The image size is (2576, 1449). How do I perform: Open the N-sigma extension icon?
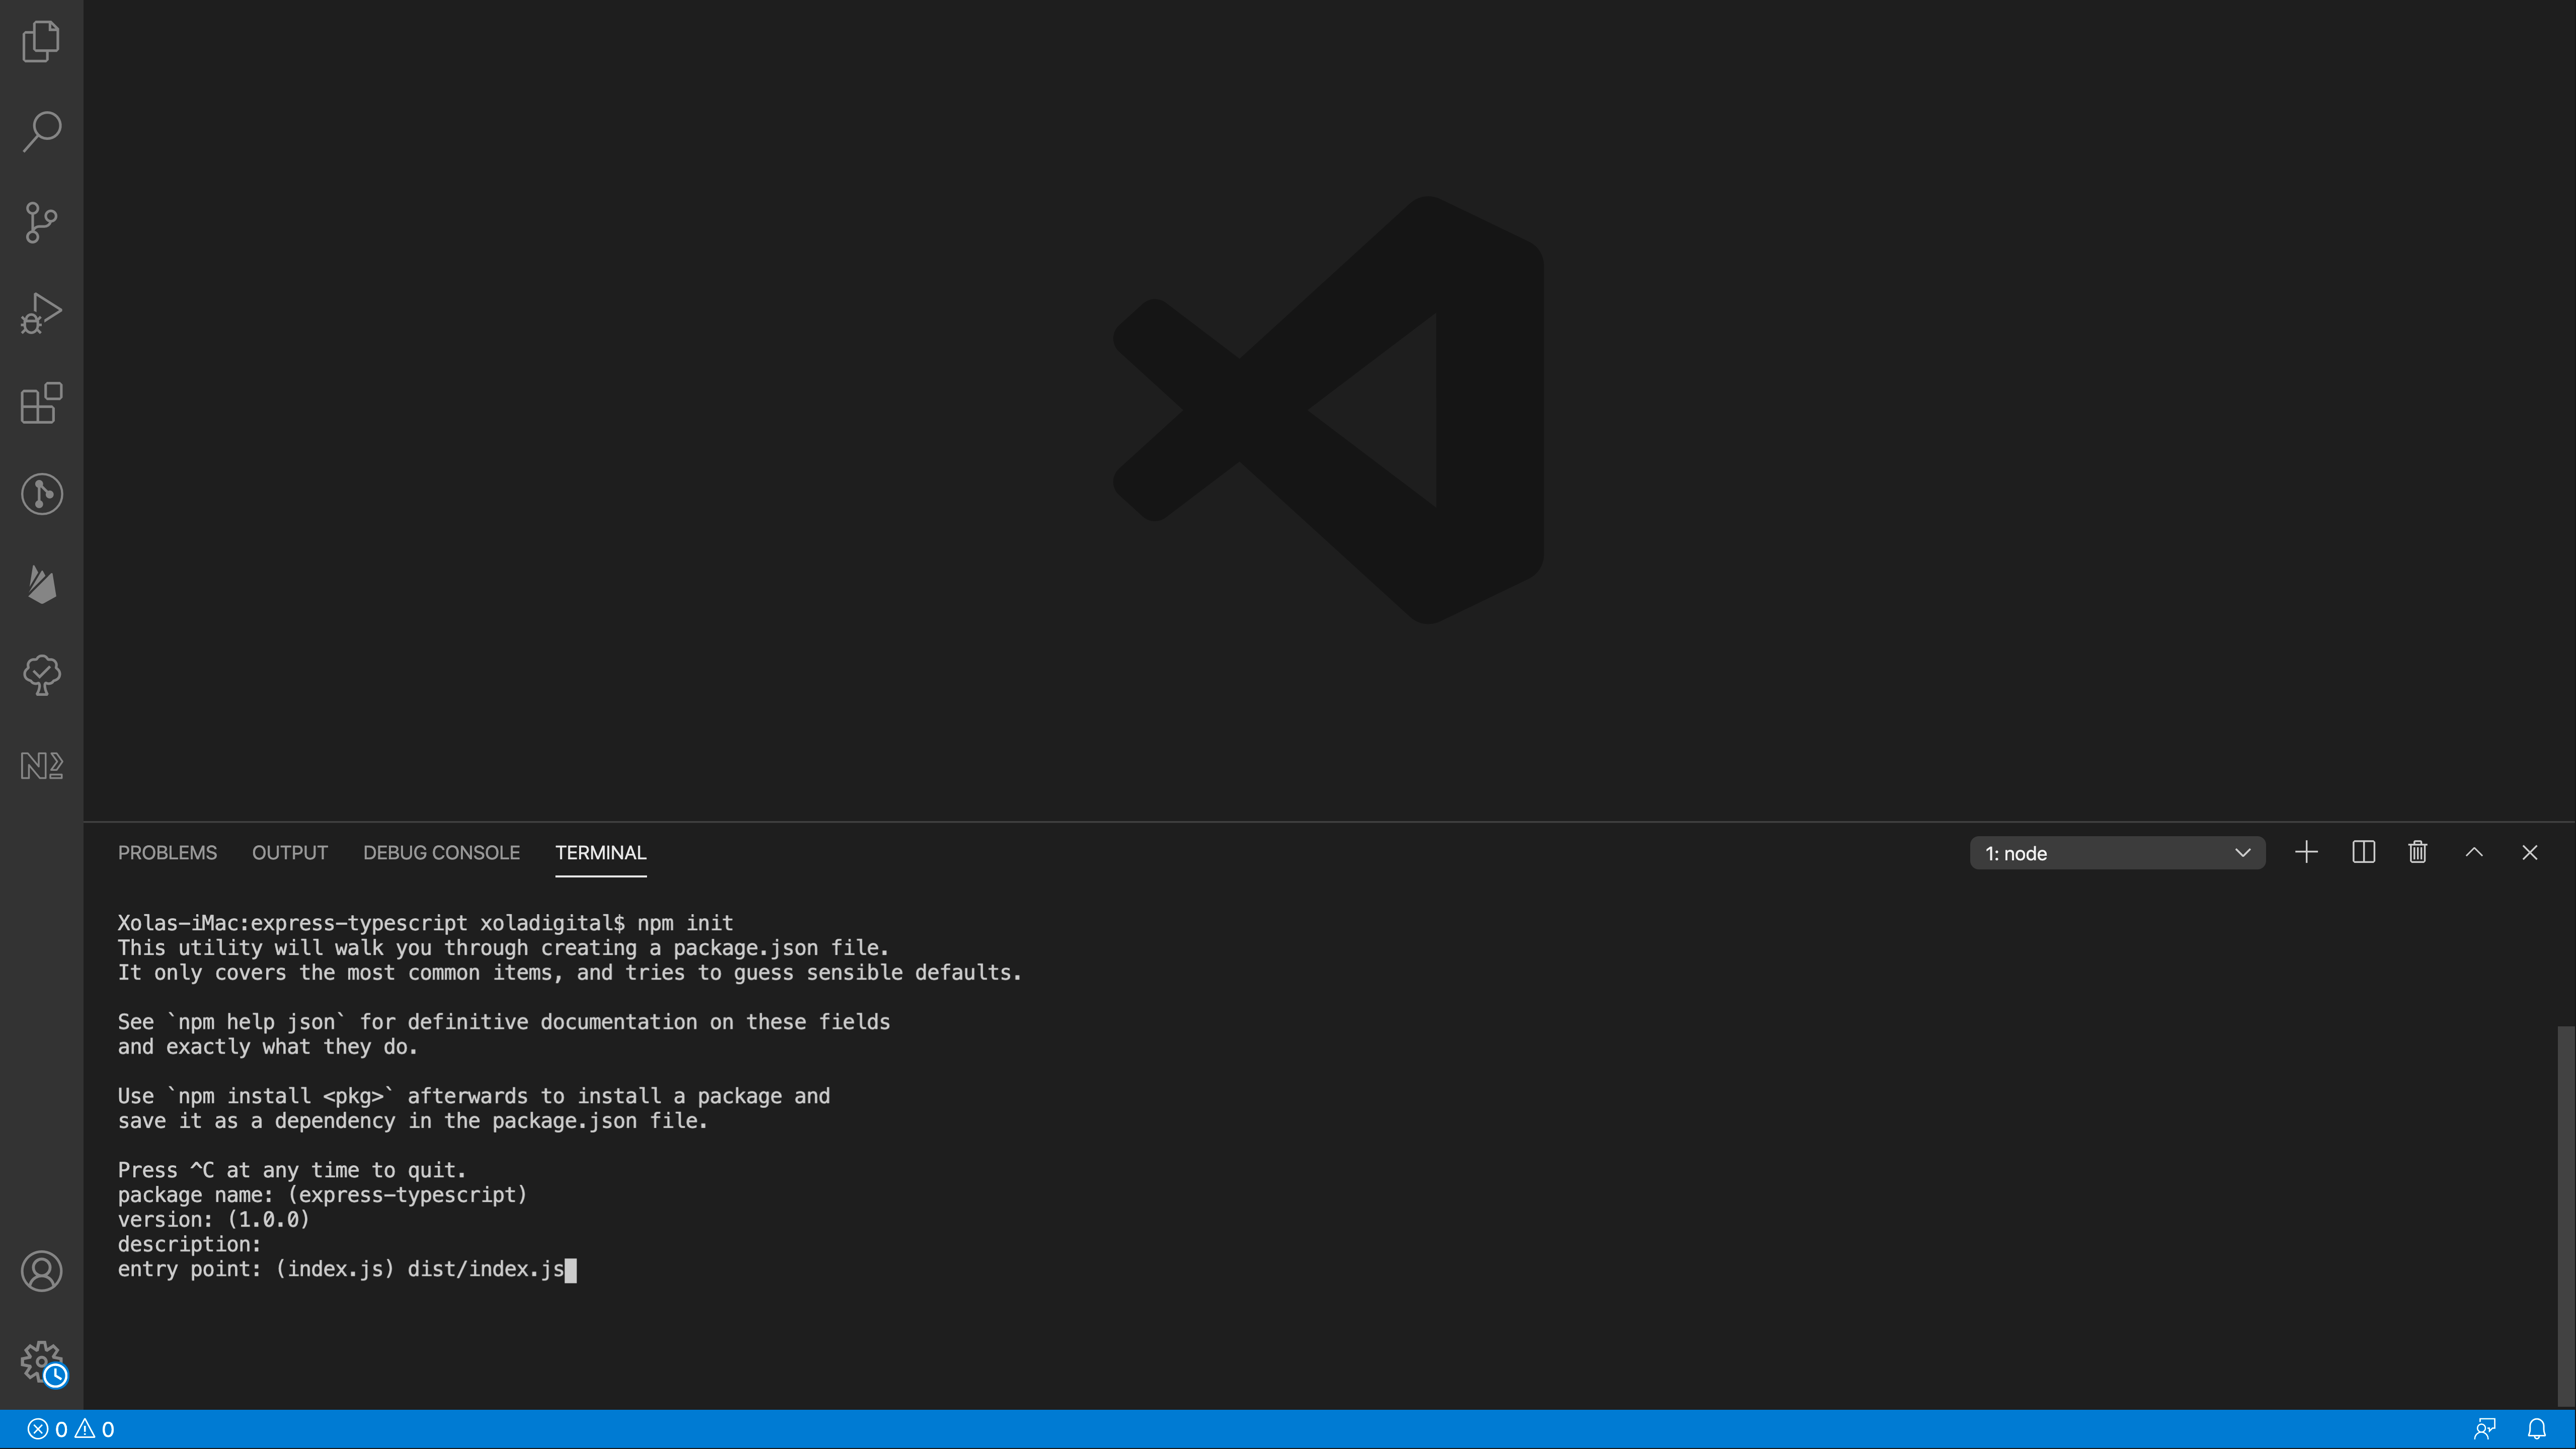pyautogui.click(x=41, y=766)
